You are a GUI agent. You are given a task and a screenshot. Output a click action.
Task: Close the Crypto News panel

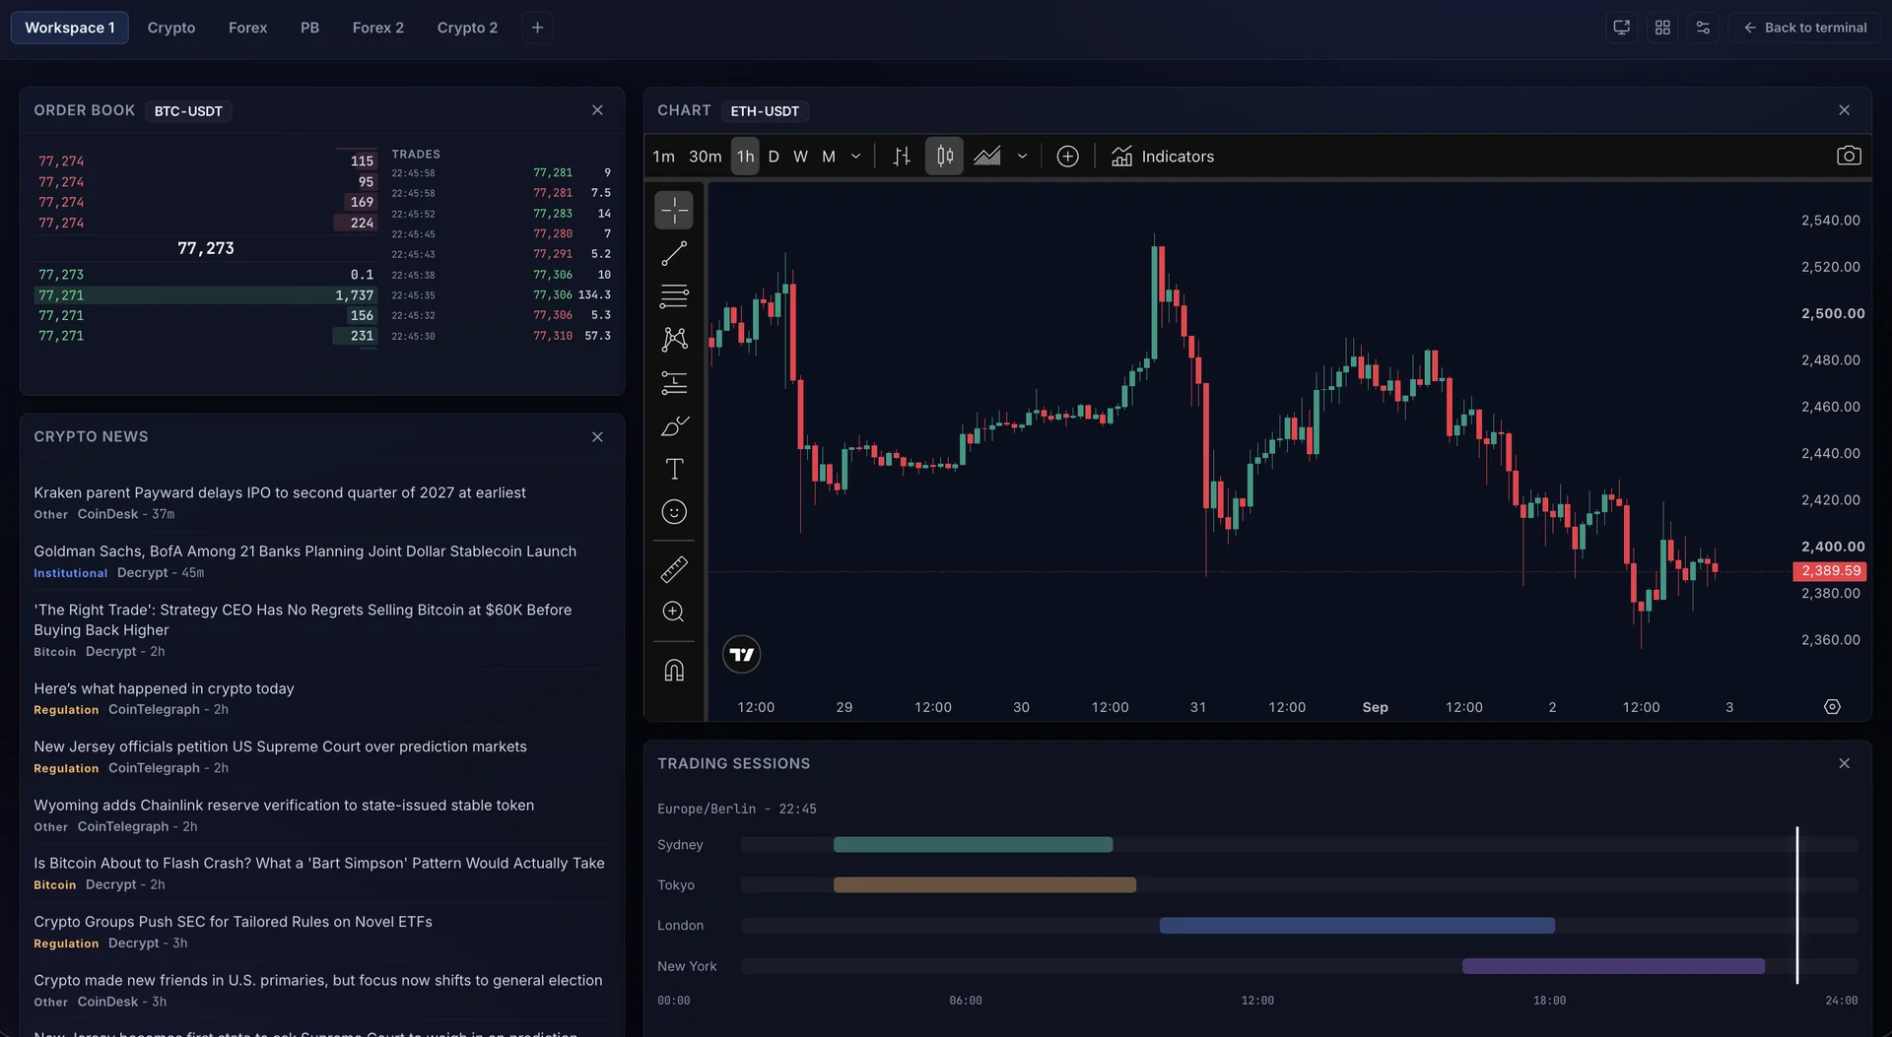click(x=597, y=437)
